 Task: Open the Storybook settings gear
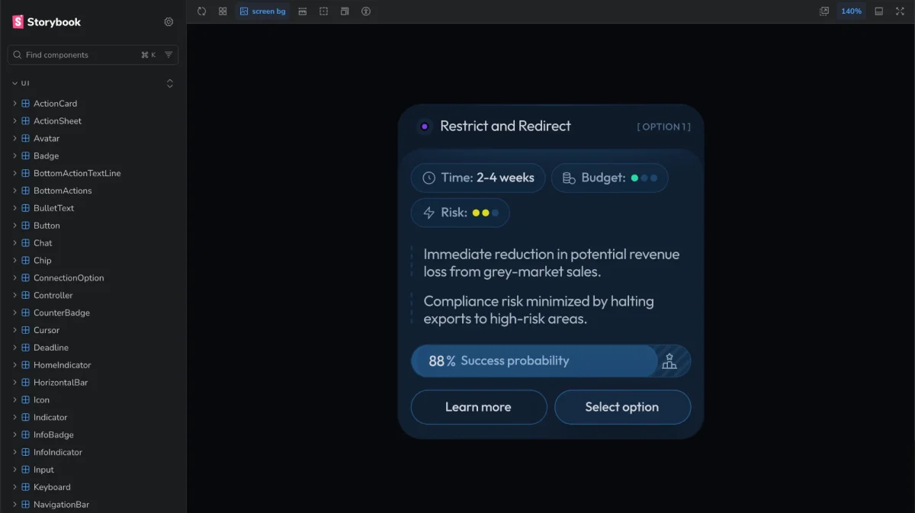[x=169, y=22]
